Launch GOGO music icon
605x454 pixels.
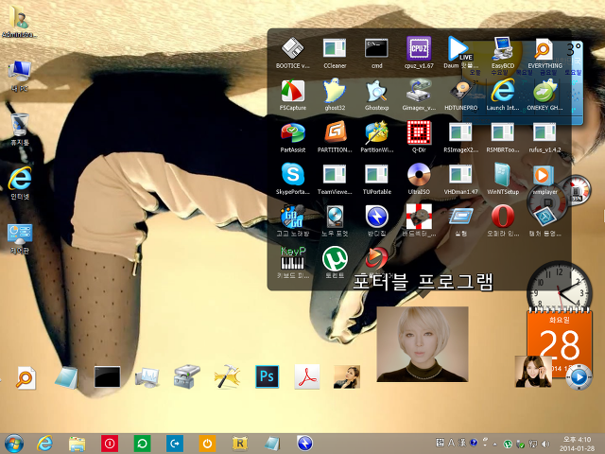coord(293,217)
